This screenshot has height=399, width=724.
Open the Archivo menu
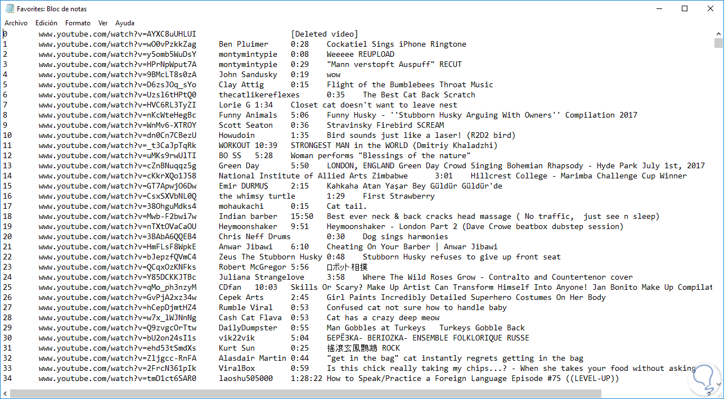(16, 23)
